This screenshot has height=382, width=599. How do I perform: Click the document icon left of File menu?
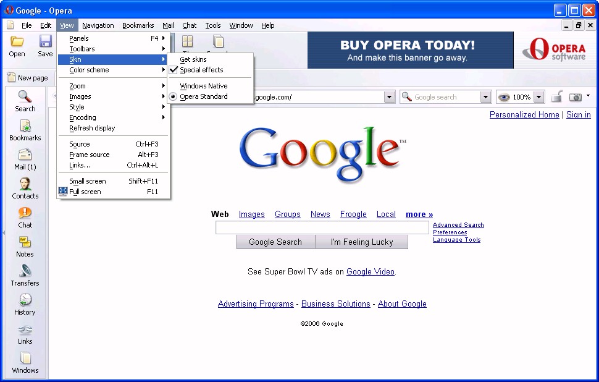tap(10, 25)
